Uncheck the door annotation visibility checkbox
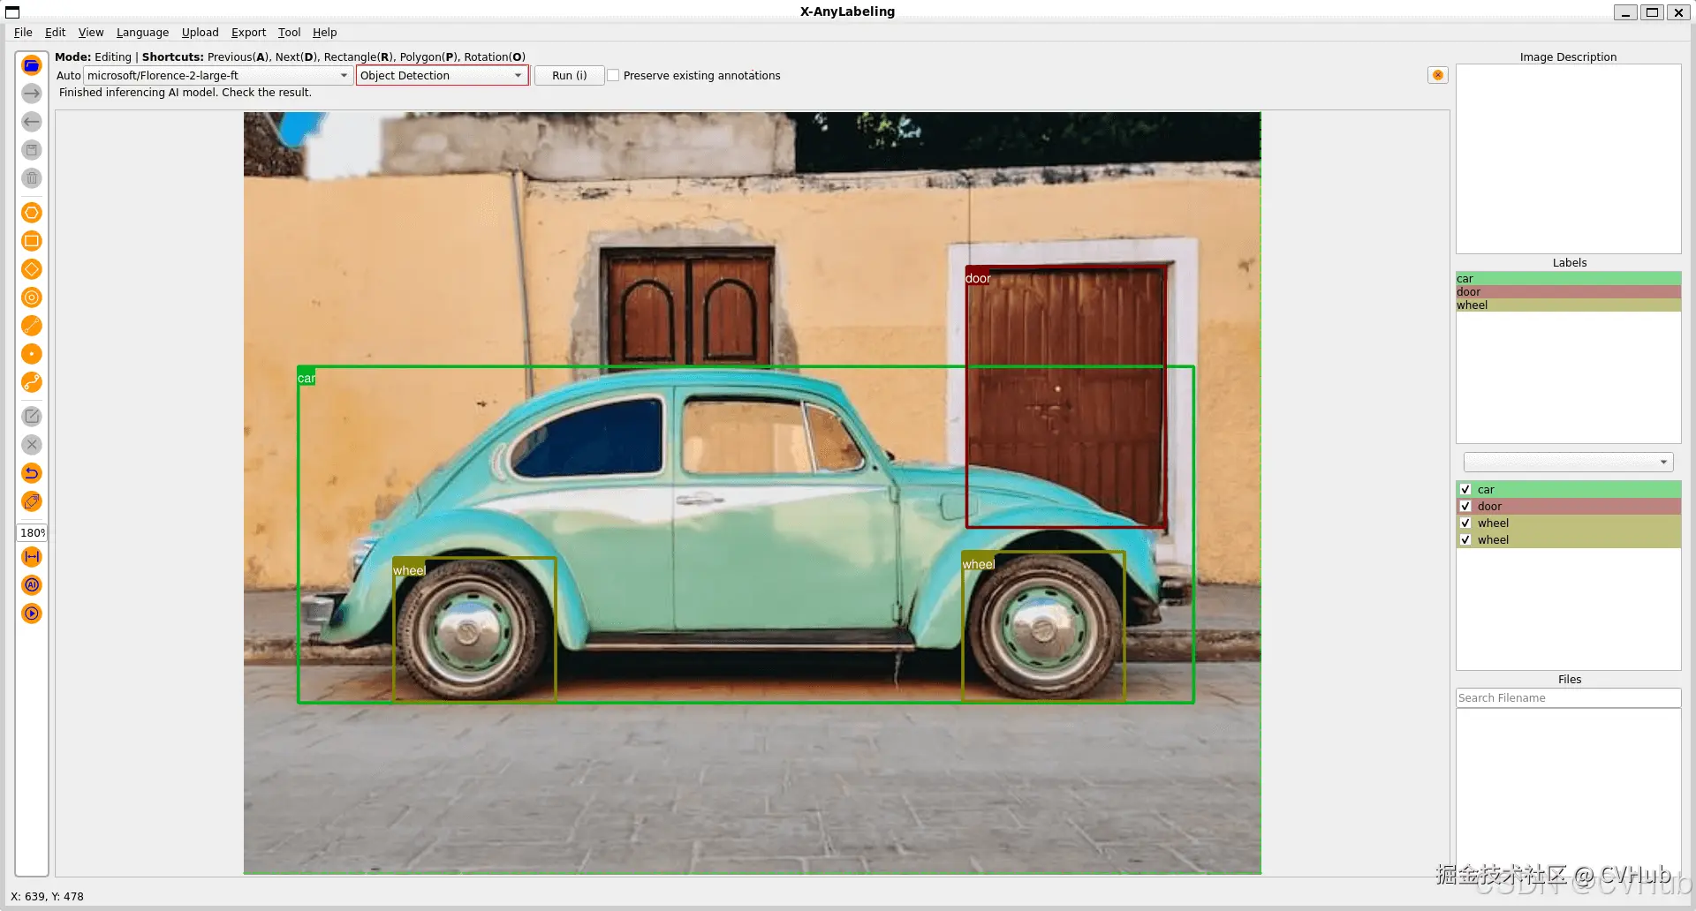Image resolution: width=1696 pixels, height=911 pixels. [x=1465, y=507]
